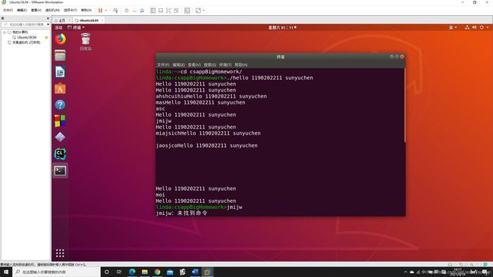493x277 pixels.
Task: Open the dropdown arrow beside the pause button
Action: point(105,11)
